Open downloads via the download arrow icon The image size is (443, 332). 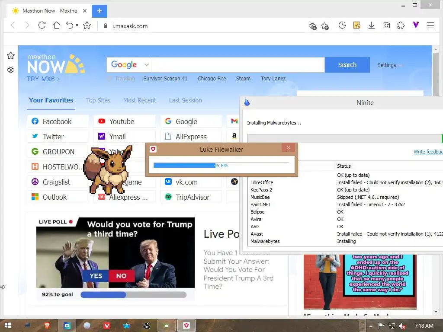point(372,26)
